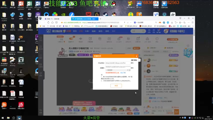Toggle browser night mode moon icon
Image resolution: width=213 pixels, height=120 pixels.
[185, 22]
